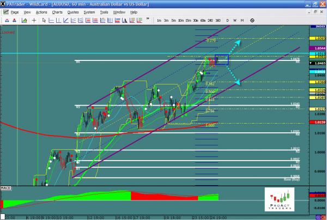Switch chart to 1m timeframe

(159, 20)
